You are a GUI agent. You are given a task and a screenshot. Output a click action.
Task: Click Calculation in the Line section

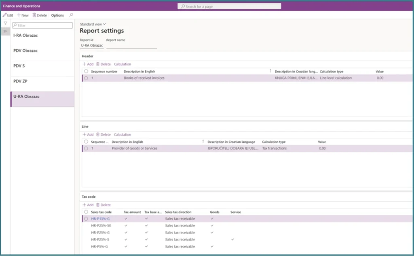pyautogui.click(x=122, y=134)
